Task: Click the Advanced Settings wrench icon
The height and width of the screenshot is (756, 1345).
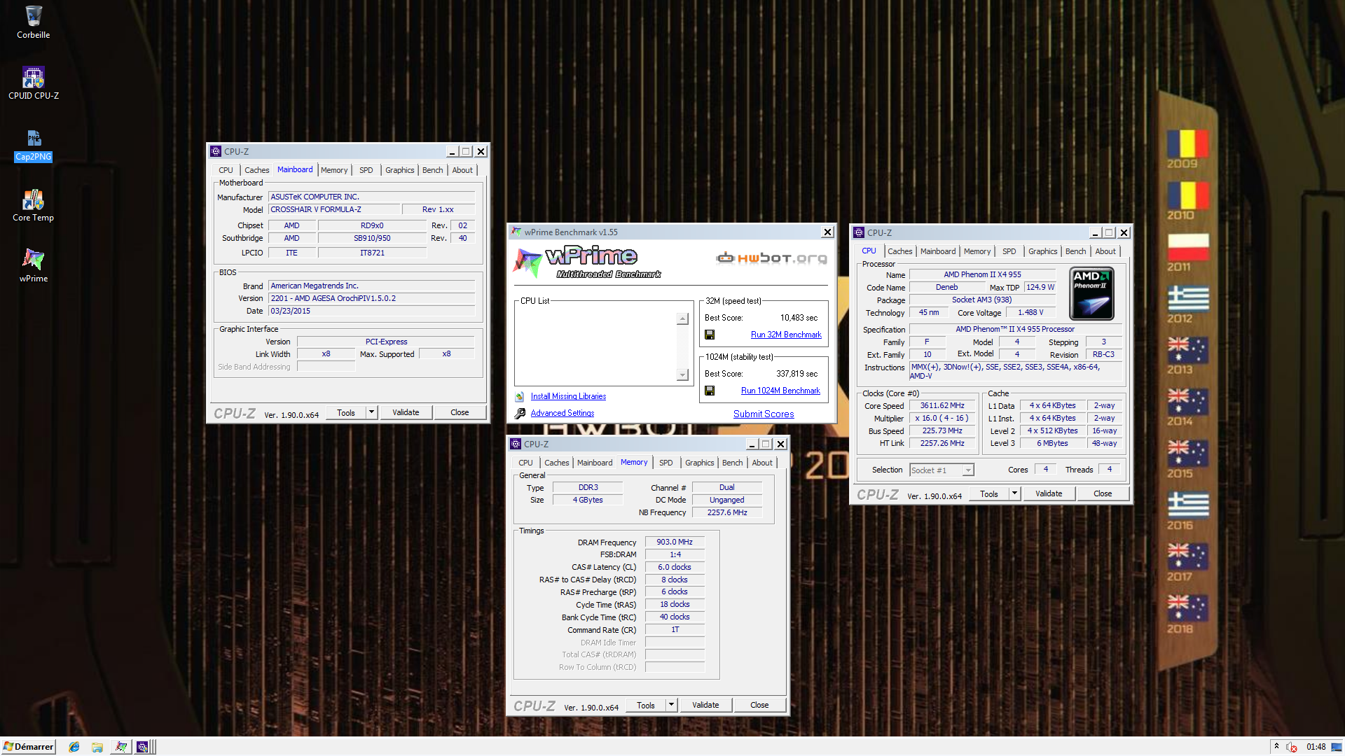Action: tap(520, 414)
